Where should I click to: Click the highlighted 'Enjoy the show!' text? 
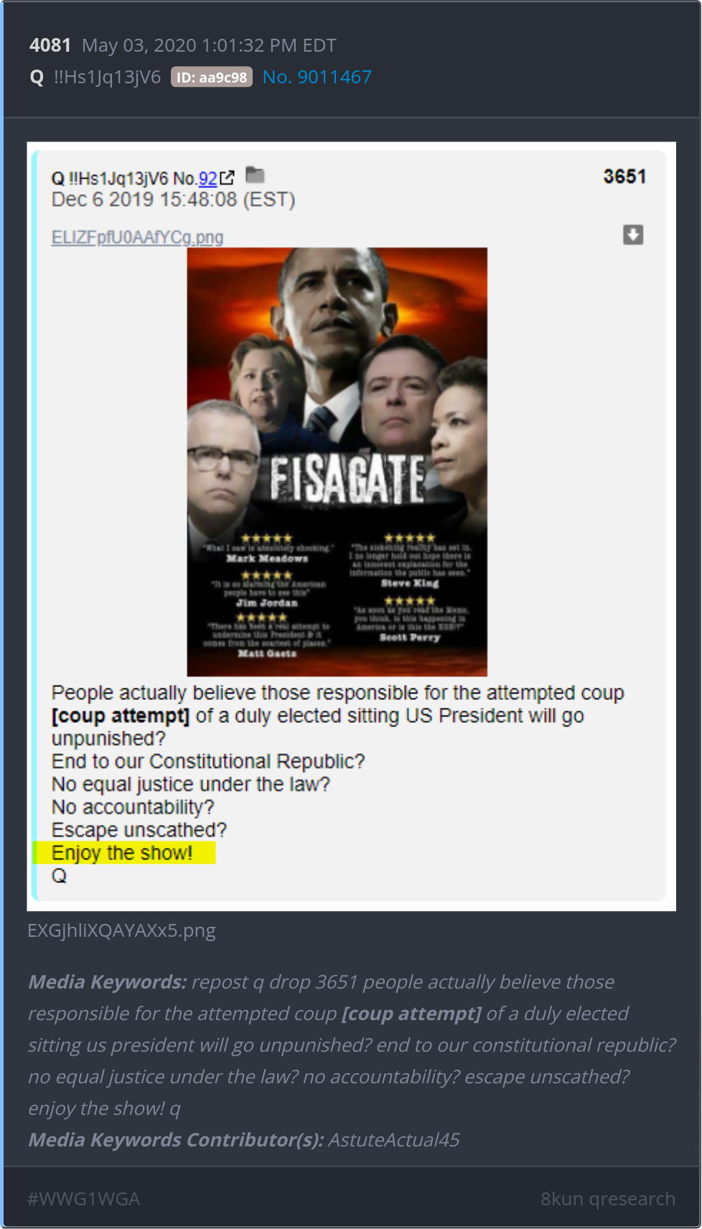tap(123, 853)
